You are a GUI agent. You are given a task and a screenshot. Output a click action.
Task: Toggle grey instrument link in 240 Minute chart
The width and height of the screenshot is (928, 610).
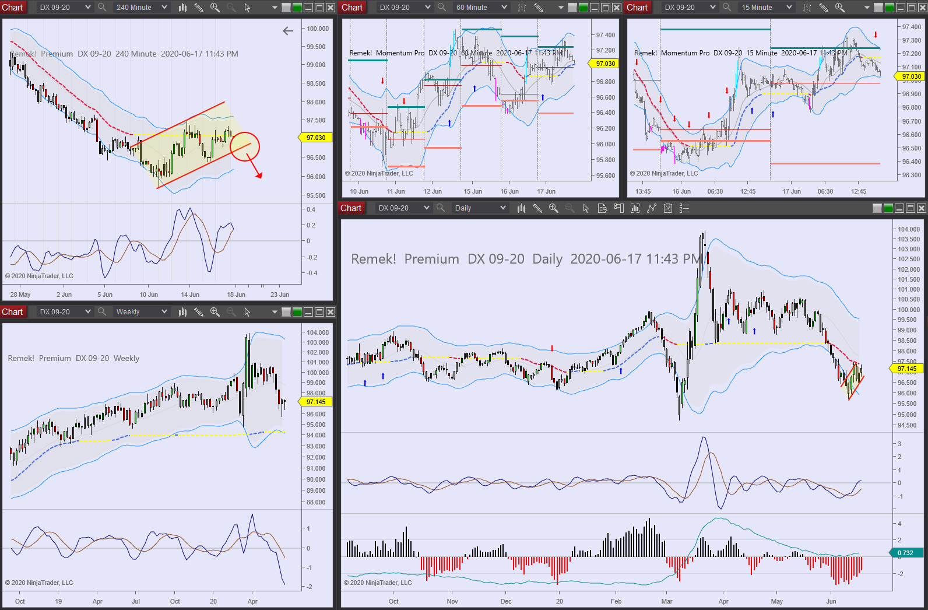286,8
